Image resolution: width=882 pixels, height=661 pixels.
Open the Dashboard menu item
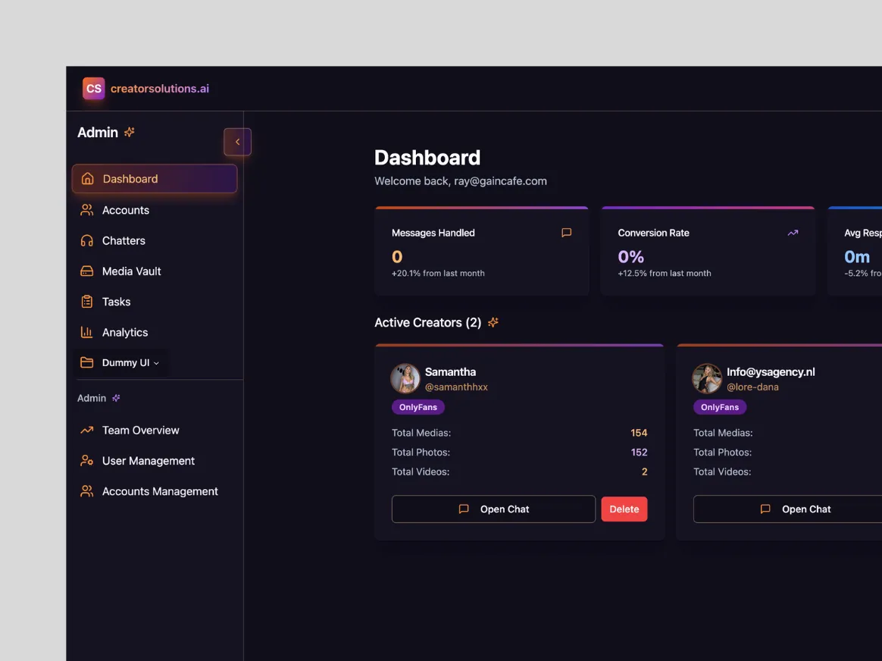[x=155, y=179]
